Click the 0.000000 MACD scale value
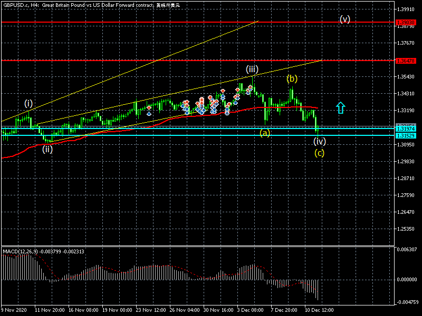422x316 pixels. click(x=407, y=280)
